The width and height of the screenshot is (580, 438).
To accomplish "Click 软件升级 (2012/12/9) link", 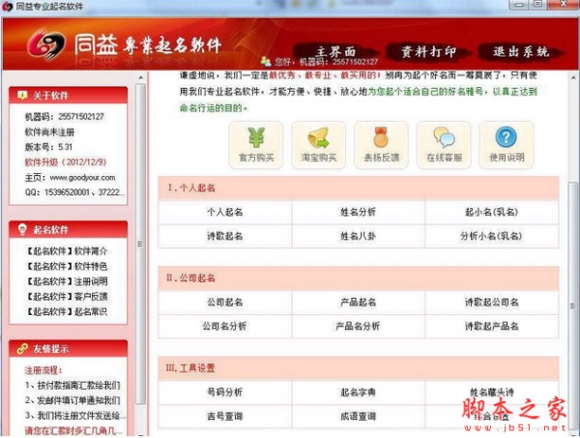I will [x=66, y=162].
